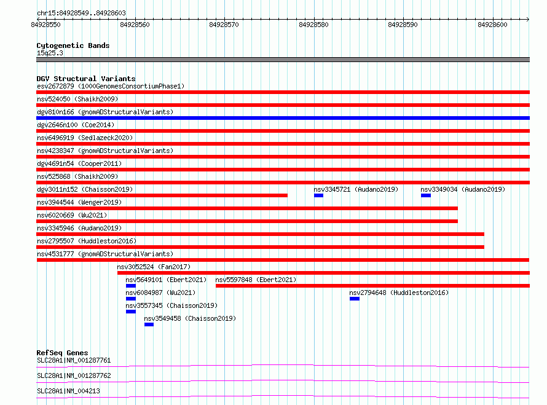547x405 pixels.
Task: Open the esv2672879 (1000GenomesConsortiumPhase1) variant label
Action: click(111, 86)
